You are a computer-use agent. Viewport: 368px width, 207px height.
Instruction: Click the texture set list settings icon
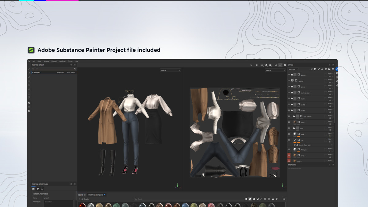(75, 69)
